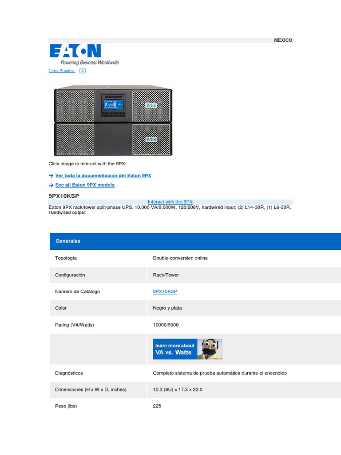Click the Rating (VA/Watts) label
This screenshot has width=341, height=455.
75,325
